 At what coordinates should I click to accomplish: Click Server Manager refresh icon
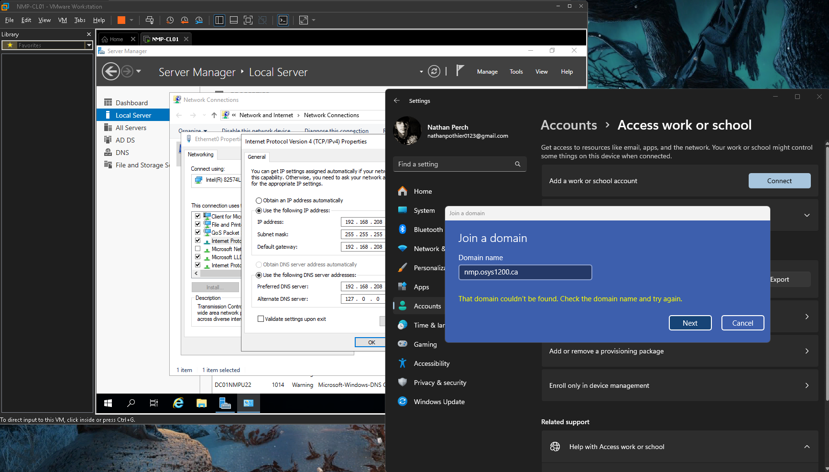[434, 72]
